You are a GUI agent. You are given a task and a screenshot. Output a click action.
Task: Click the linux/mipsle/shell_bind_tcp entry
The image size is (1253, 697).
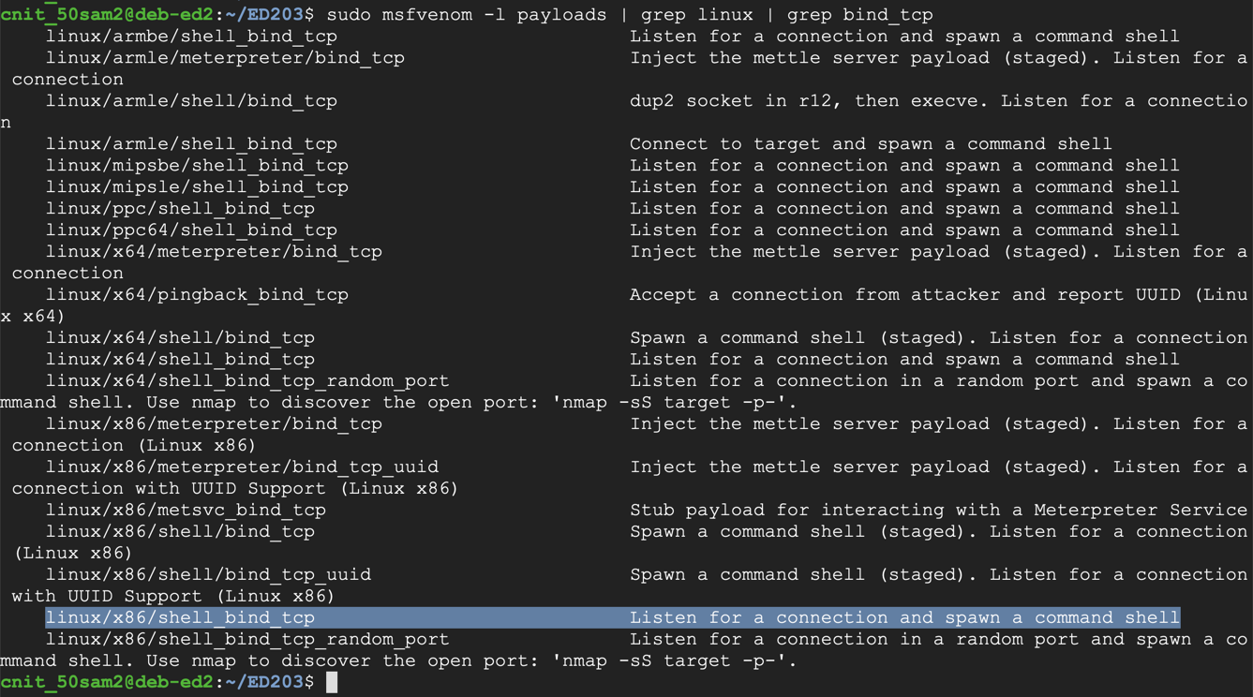(x=197, y=187)
